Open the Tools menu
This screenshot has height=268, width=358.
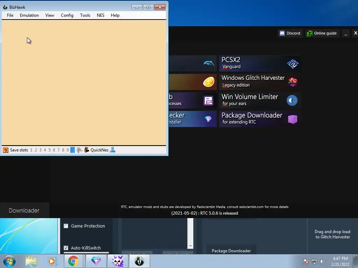tap(85, 15)
